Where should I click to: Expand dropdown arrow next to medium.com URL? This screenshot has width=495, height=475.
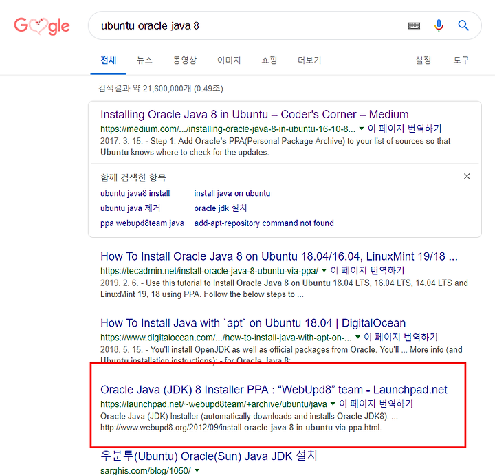pyautogui.click(x=362, y=129)
